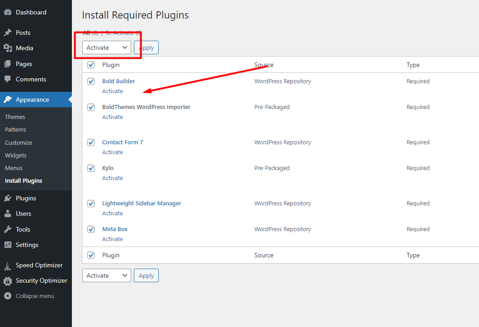The width and height of the screenshot is (479, 327).
Task: Uncheck the Contact Form 7 checkbox
Action: tap(91, 142)
